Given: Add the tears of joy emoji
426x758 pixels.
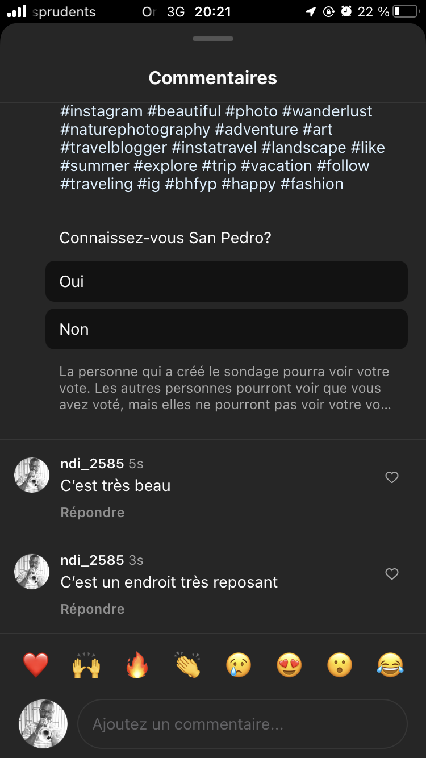Looking at the screenshot, I should coord(390,664).
